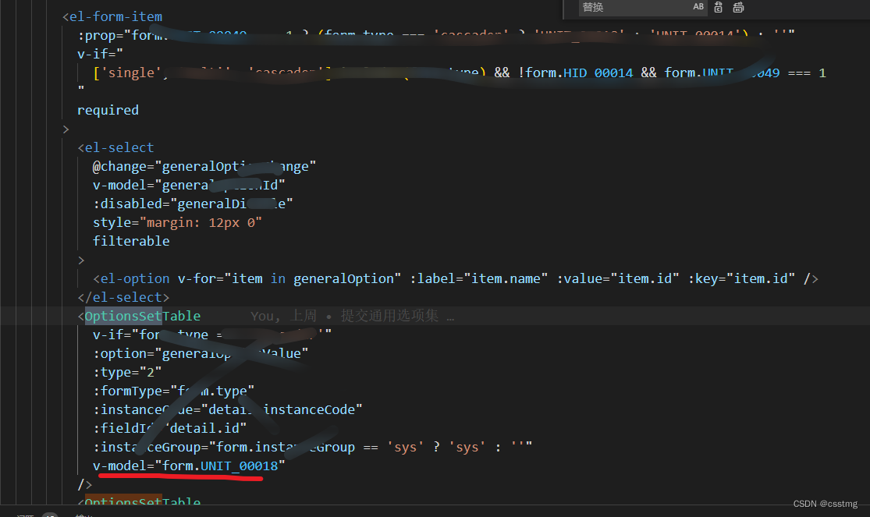The width and height of the screenshot is (870, 517).
Task: Click the Replace All icon
Action: click(x=738, y=7)
